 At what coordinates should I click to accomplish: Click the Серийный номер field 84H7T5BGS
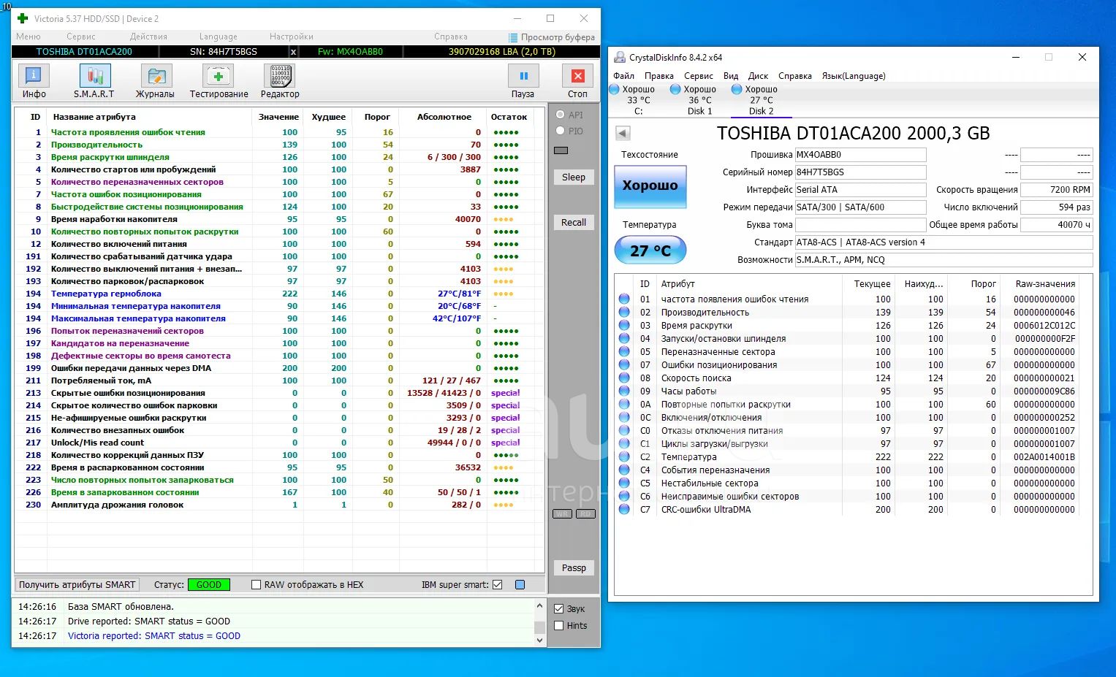860,172
